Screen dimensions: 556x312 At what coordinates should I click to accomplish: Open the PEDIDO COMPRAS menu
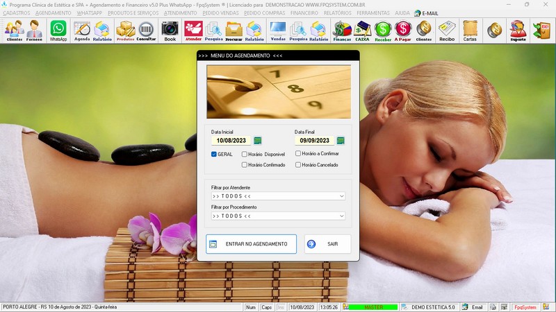pos(265,13)
